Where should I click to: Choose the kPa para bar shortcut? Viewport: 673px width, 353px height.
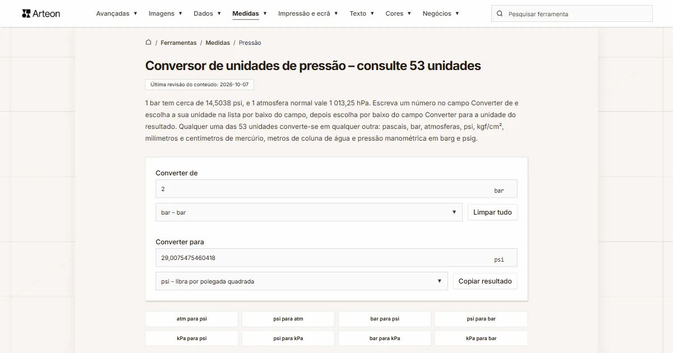[x=481, y=338]
